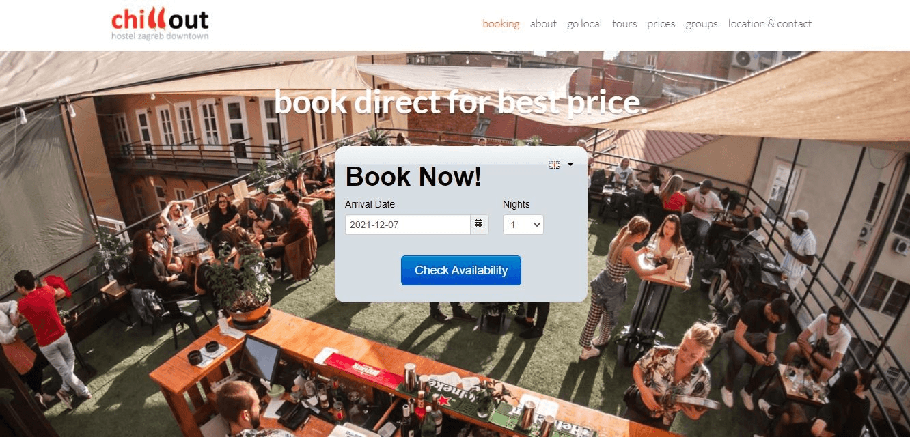Click hostel zagreb downtown tagline
Image resolution: width=910 pixels, height=437 pixels.
pyautogui.click(x=160, y=36)
